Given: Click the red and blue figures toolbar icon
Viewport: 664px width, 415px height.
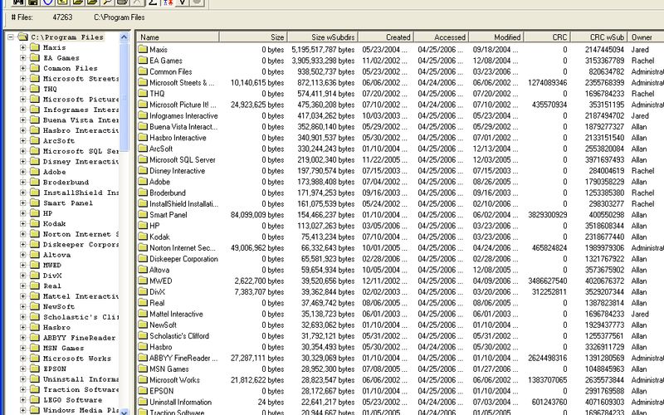Looking at the screenshot, I should click(168, 2).
